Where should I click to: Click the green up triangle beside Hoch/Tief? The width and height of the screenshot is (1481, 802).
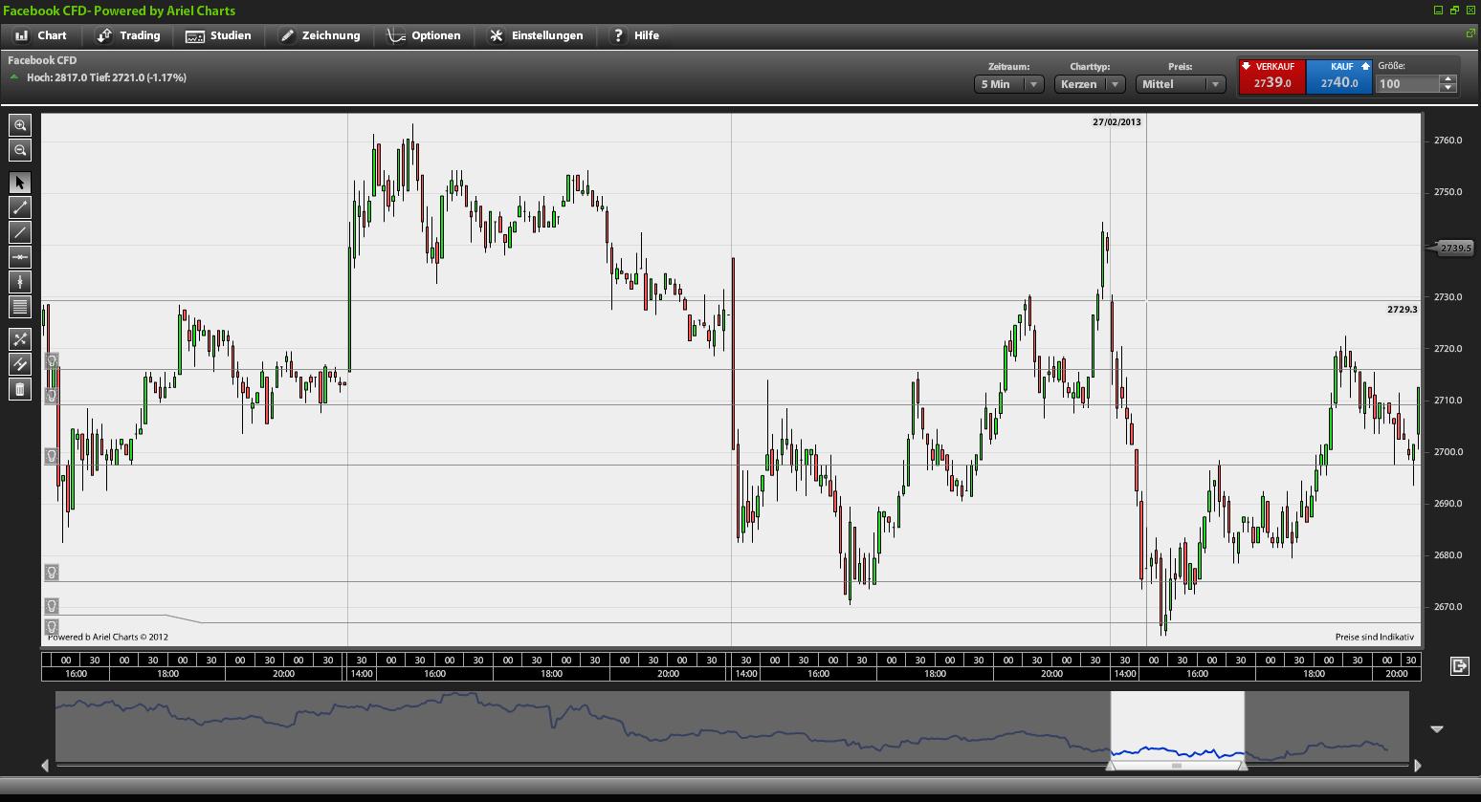point(14,76)
